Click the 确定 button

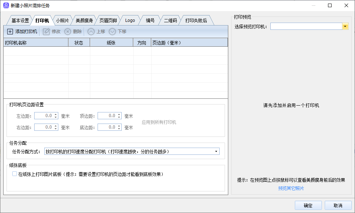pyautogui.click(x=308, y=205)
